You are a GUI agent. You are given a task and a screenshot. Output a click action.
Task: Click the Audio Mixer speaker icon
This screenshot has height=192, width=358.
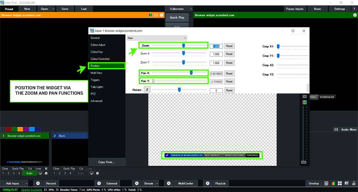[x=336, y=130]
